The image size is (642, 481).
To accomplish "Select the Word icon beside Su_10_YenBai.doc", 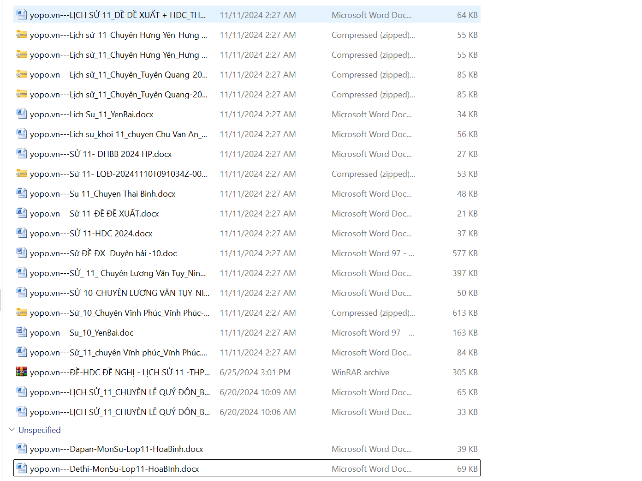I will click(x=22, y=332).
